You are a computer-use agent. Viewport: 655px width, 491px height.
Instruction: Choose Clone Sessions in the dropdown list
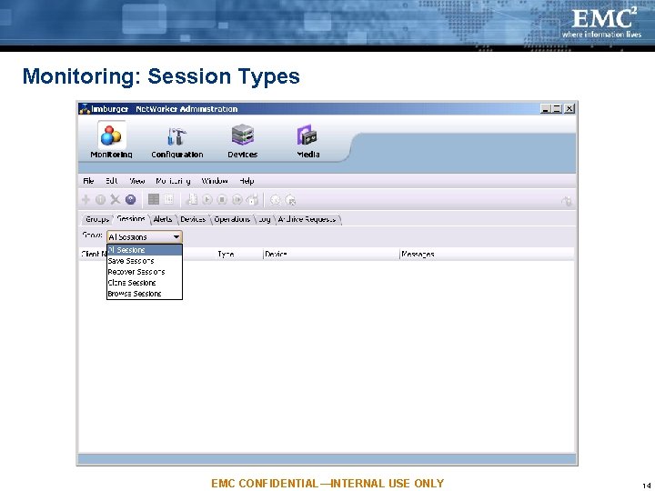click(x=145, y=283)
